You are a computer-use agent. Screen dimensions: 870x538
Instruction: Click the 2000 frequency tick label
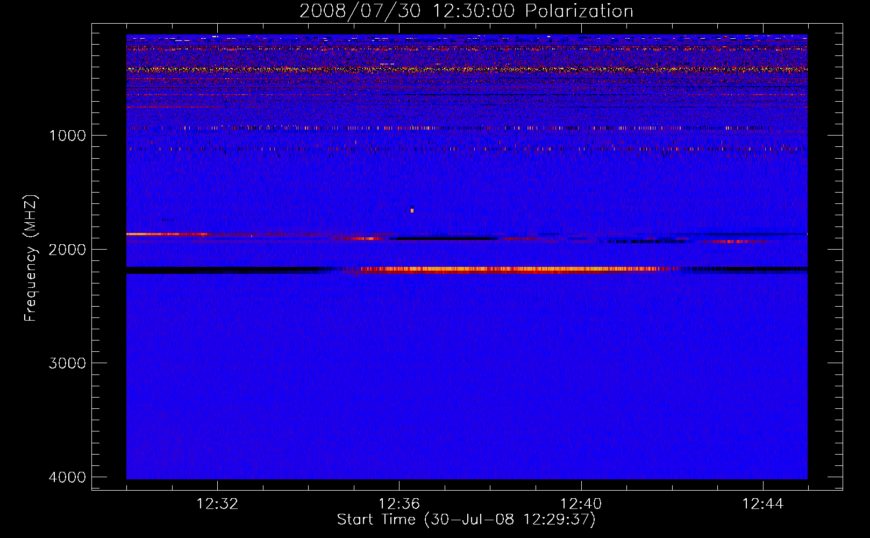click(x=67, y=250)
